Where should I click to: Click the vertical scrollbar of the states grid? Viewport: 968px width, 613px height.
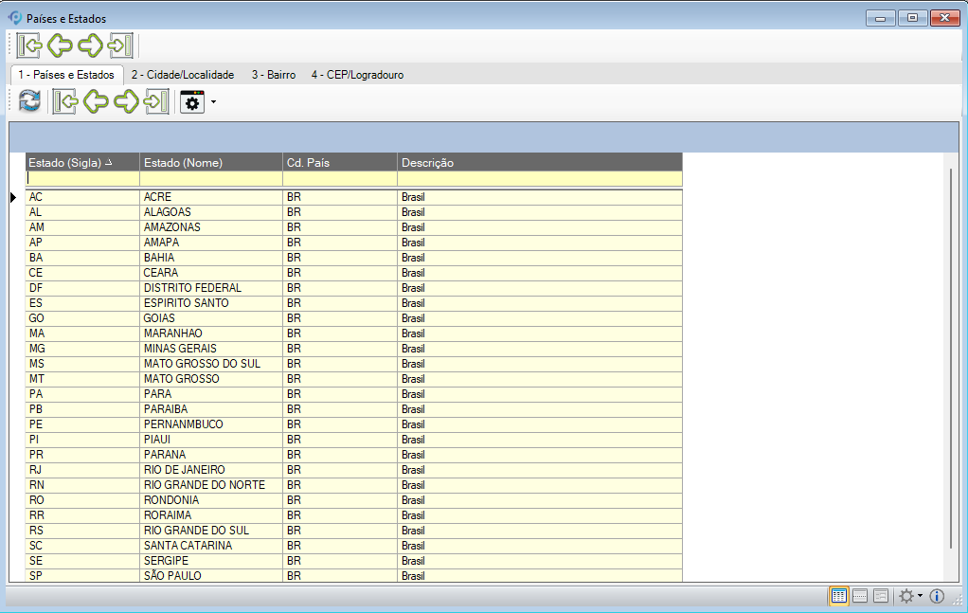[x=951, y=360]
